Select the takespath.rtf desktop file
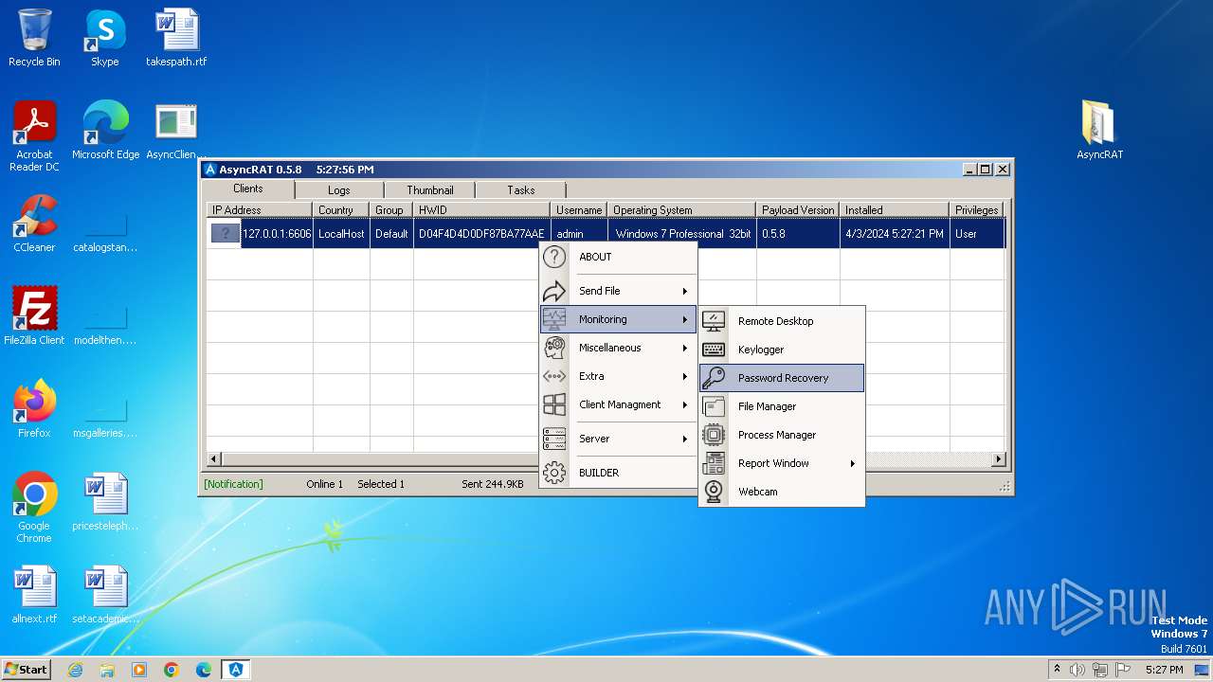Image resolution: width=1213 pixels, height=682 pixels. coord(176,38)
